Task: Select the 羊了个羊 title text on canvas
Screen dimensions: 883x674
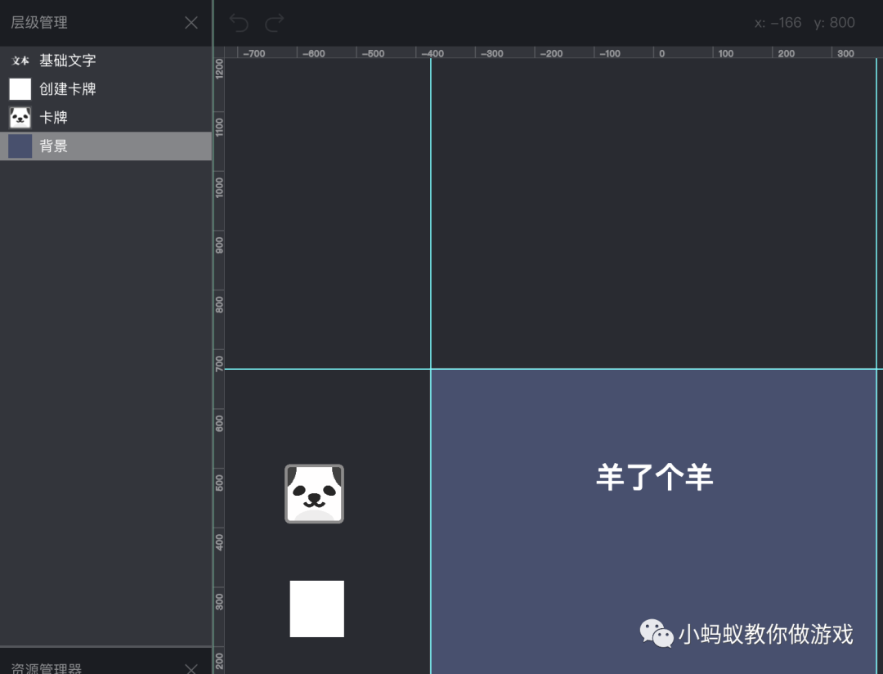Action: click(654, 477)
